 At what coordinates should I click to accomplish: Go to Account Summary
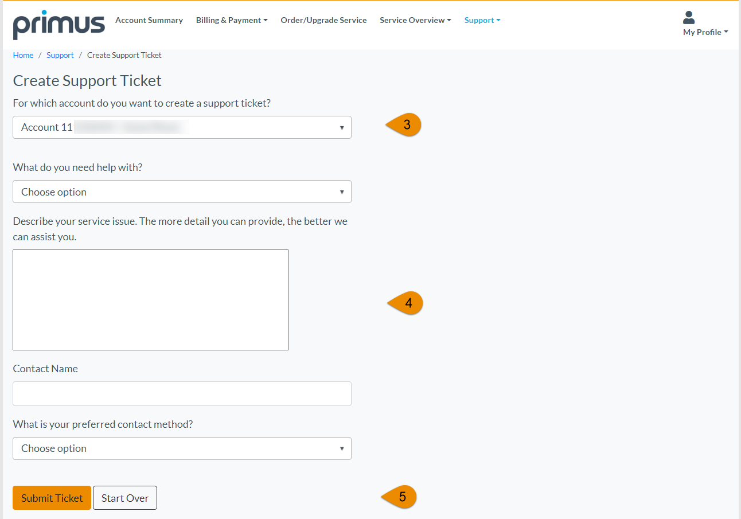click(x=149, y=20)
